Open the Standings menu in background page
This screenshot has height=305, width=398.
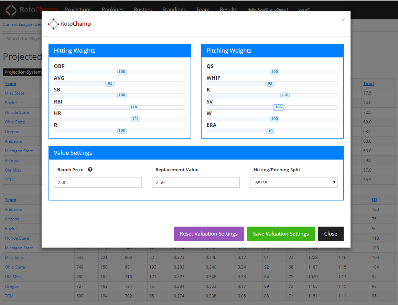pos(174,9)
